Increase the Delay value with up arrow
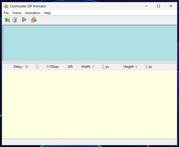This screenshot has height=147, width=179. 37,66
